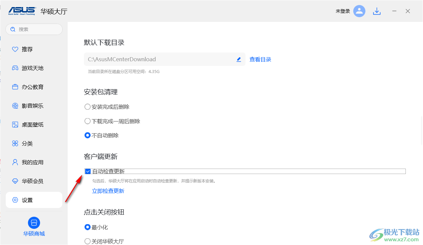Click 查看目录 link
This screenshot has height=245, width=423.
260,60
